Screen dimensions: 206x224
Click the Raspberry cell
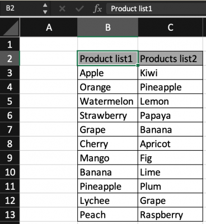tap(170, 214)
